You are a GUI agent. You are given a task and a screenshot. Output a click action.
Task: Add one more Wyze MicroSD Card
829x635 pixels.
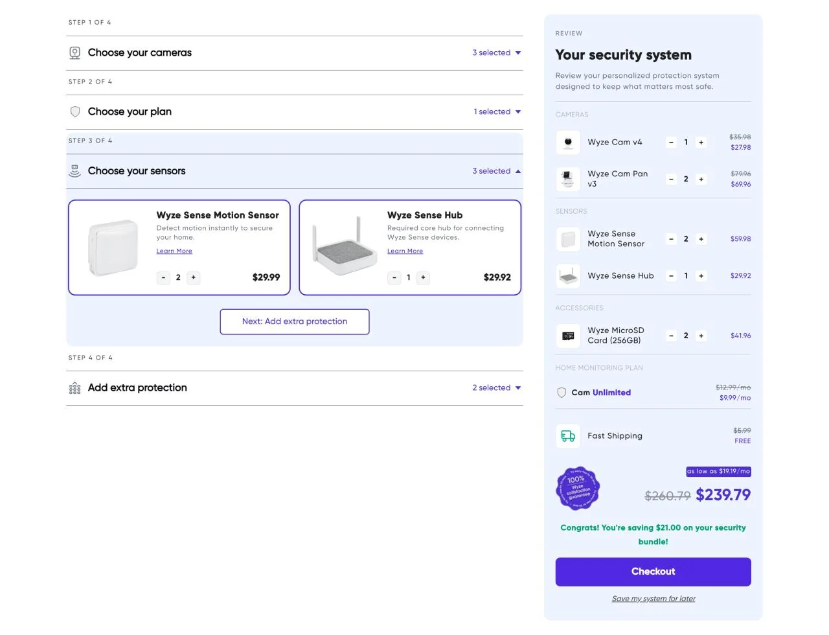tap(701, 336)
